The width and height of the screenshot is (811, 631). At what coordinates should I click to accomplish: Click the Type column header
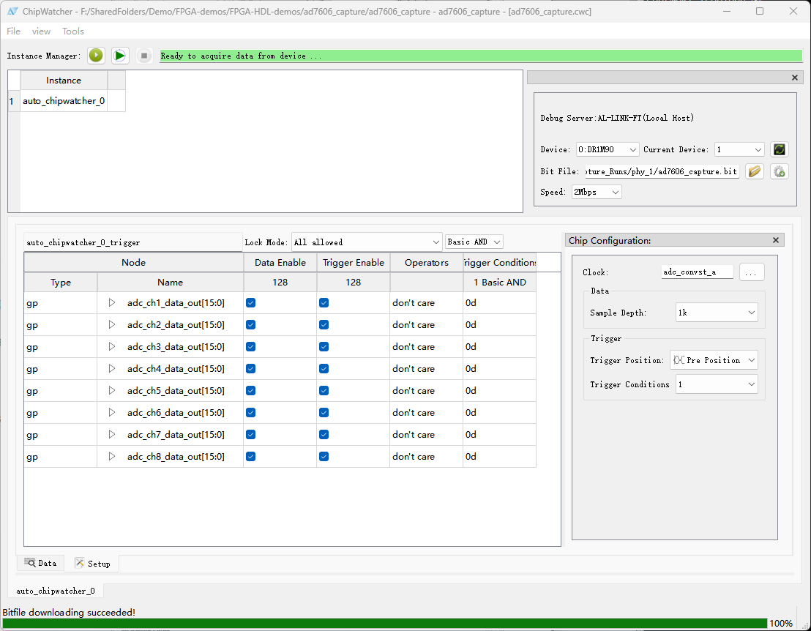(61, 283)
